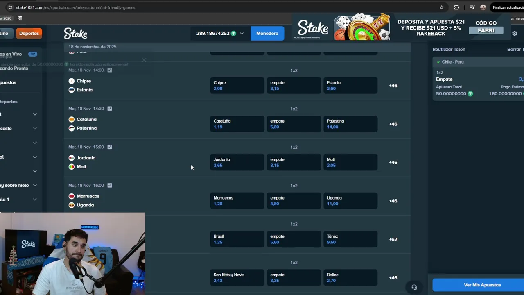Click the Marruecos team flag icon
524x295 pixels.
pos(72,196)
